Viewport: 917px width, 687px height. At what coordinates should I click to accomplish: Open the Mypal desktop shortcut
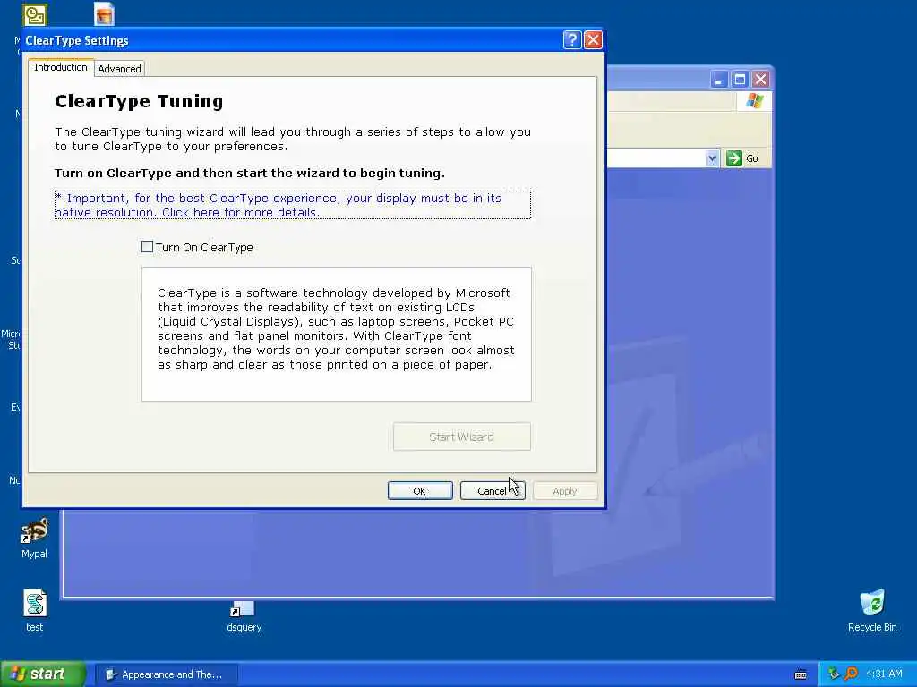tap(35, 538)
